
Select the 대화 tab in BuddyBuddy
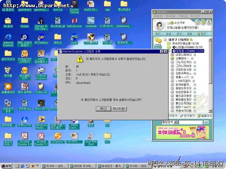pos(169,34)
